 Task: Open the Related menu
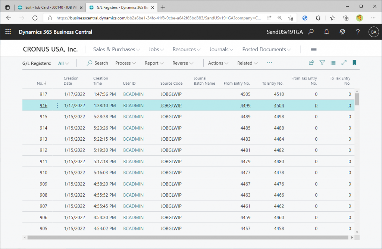pos(247,63)
